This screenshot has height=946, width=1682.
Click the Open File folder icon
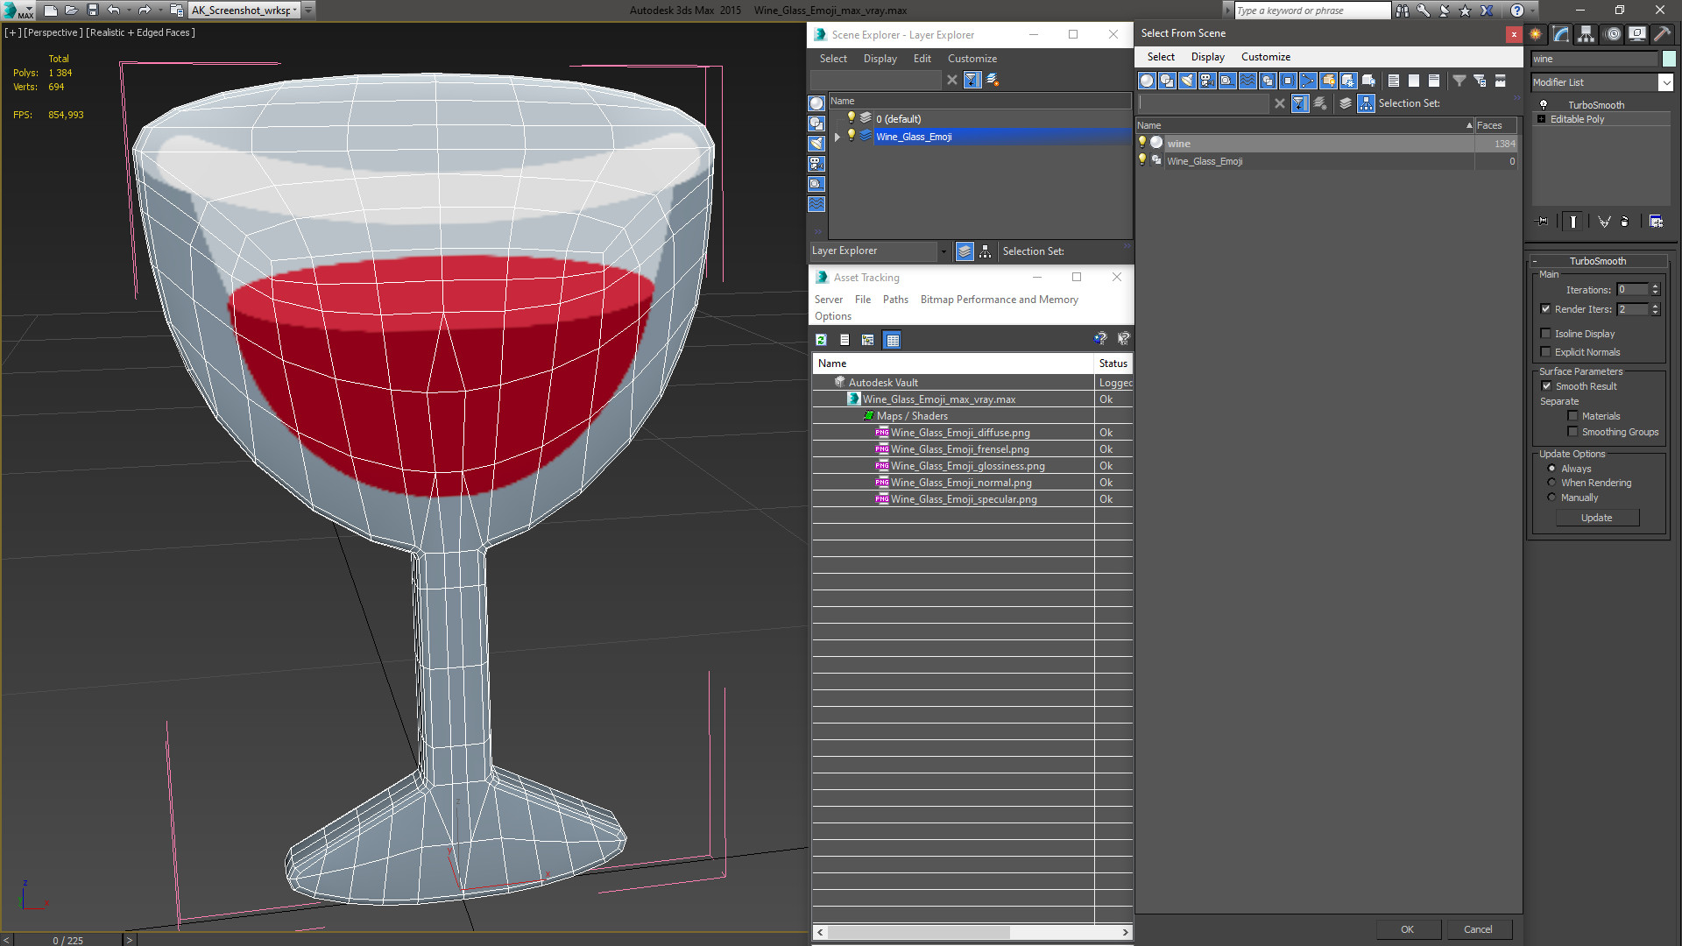(71, 11)
